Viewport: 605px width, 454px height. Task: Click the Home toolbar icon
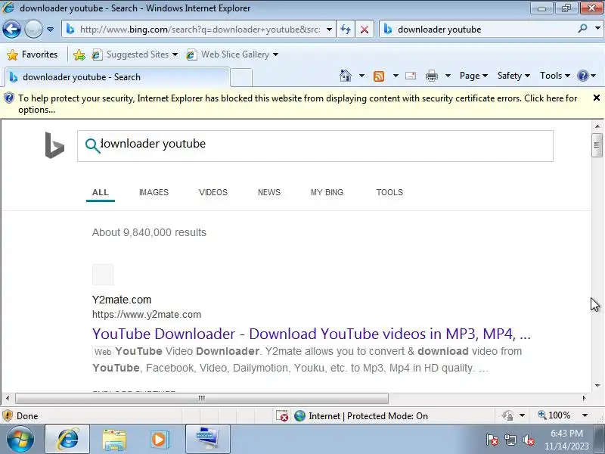[346, 76]
